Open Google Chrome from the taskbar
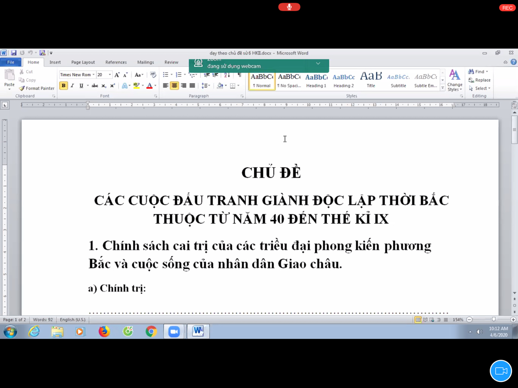The image size is (518, 388). [x=151, y=331]
